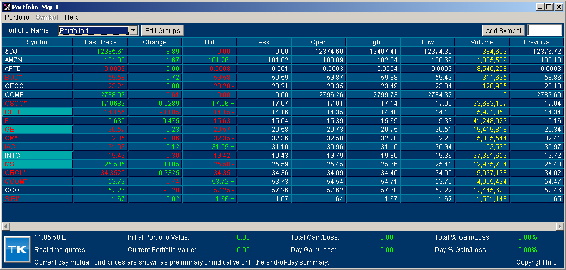566x270 pixels.
Task: Click the horizontal scrollbar track
Action: pyautogui.click(x=283, y=227)
